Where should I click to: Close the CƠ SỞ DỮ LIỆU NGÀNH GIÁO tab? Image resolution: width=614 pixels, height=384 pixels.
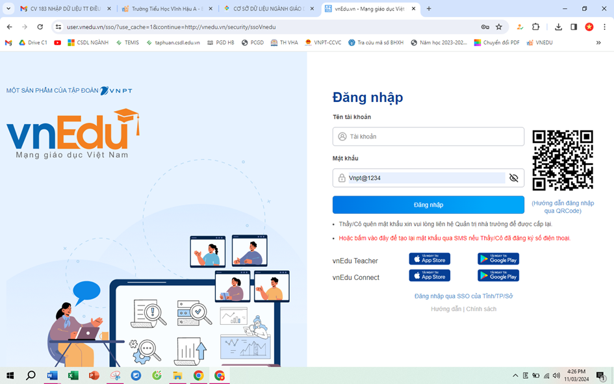pyautogui.click(x=312, y=8)
